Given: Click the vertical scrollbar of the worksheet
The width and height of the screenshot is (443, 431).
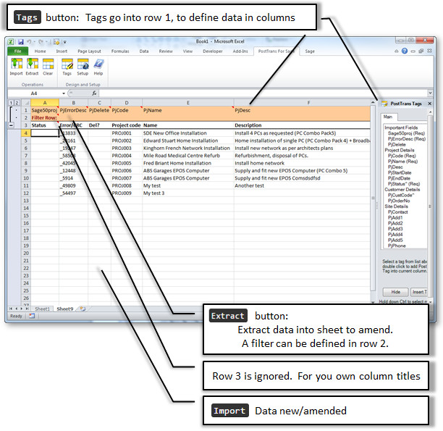Looking at the screenshot, I should click(373, 198).
